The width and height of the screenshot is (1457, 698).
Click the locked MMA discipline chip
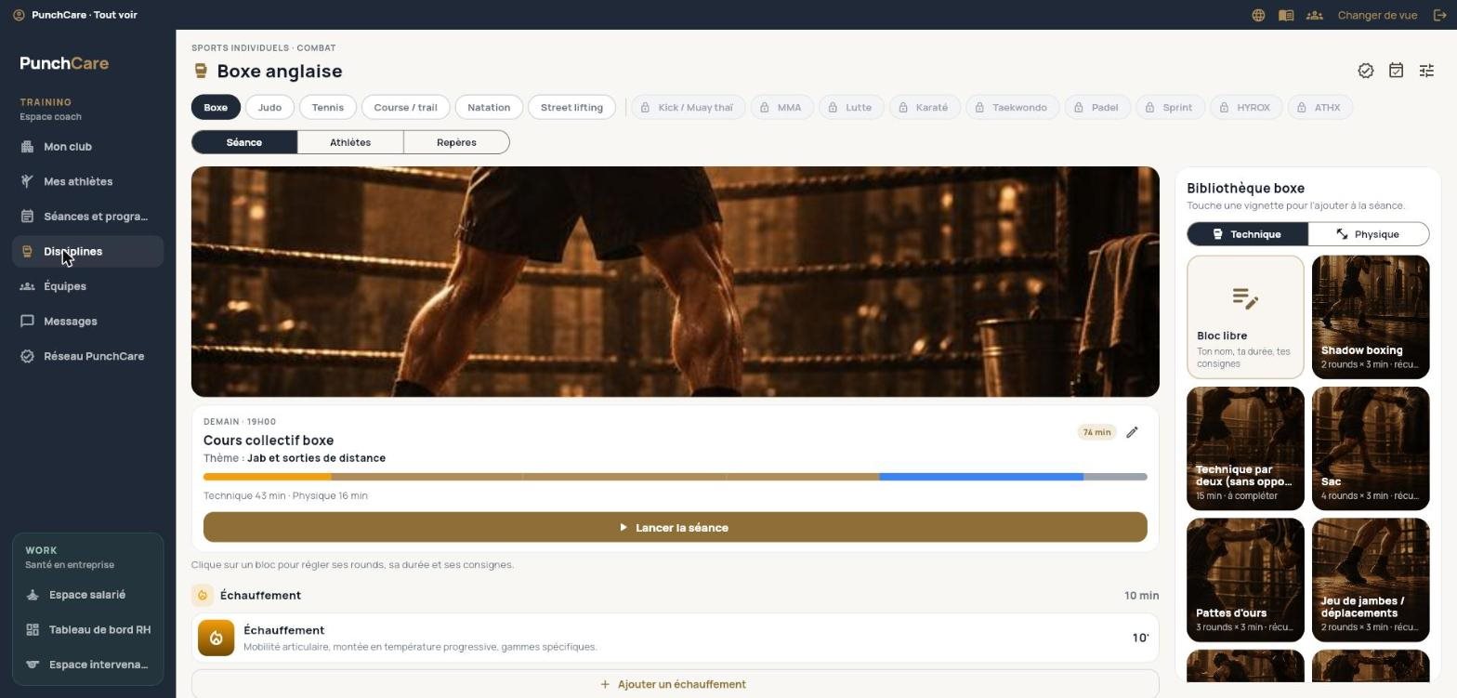781,108
